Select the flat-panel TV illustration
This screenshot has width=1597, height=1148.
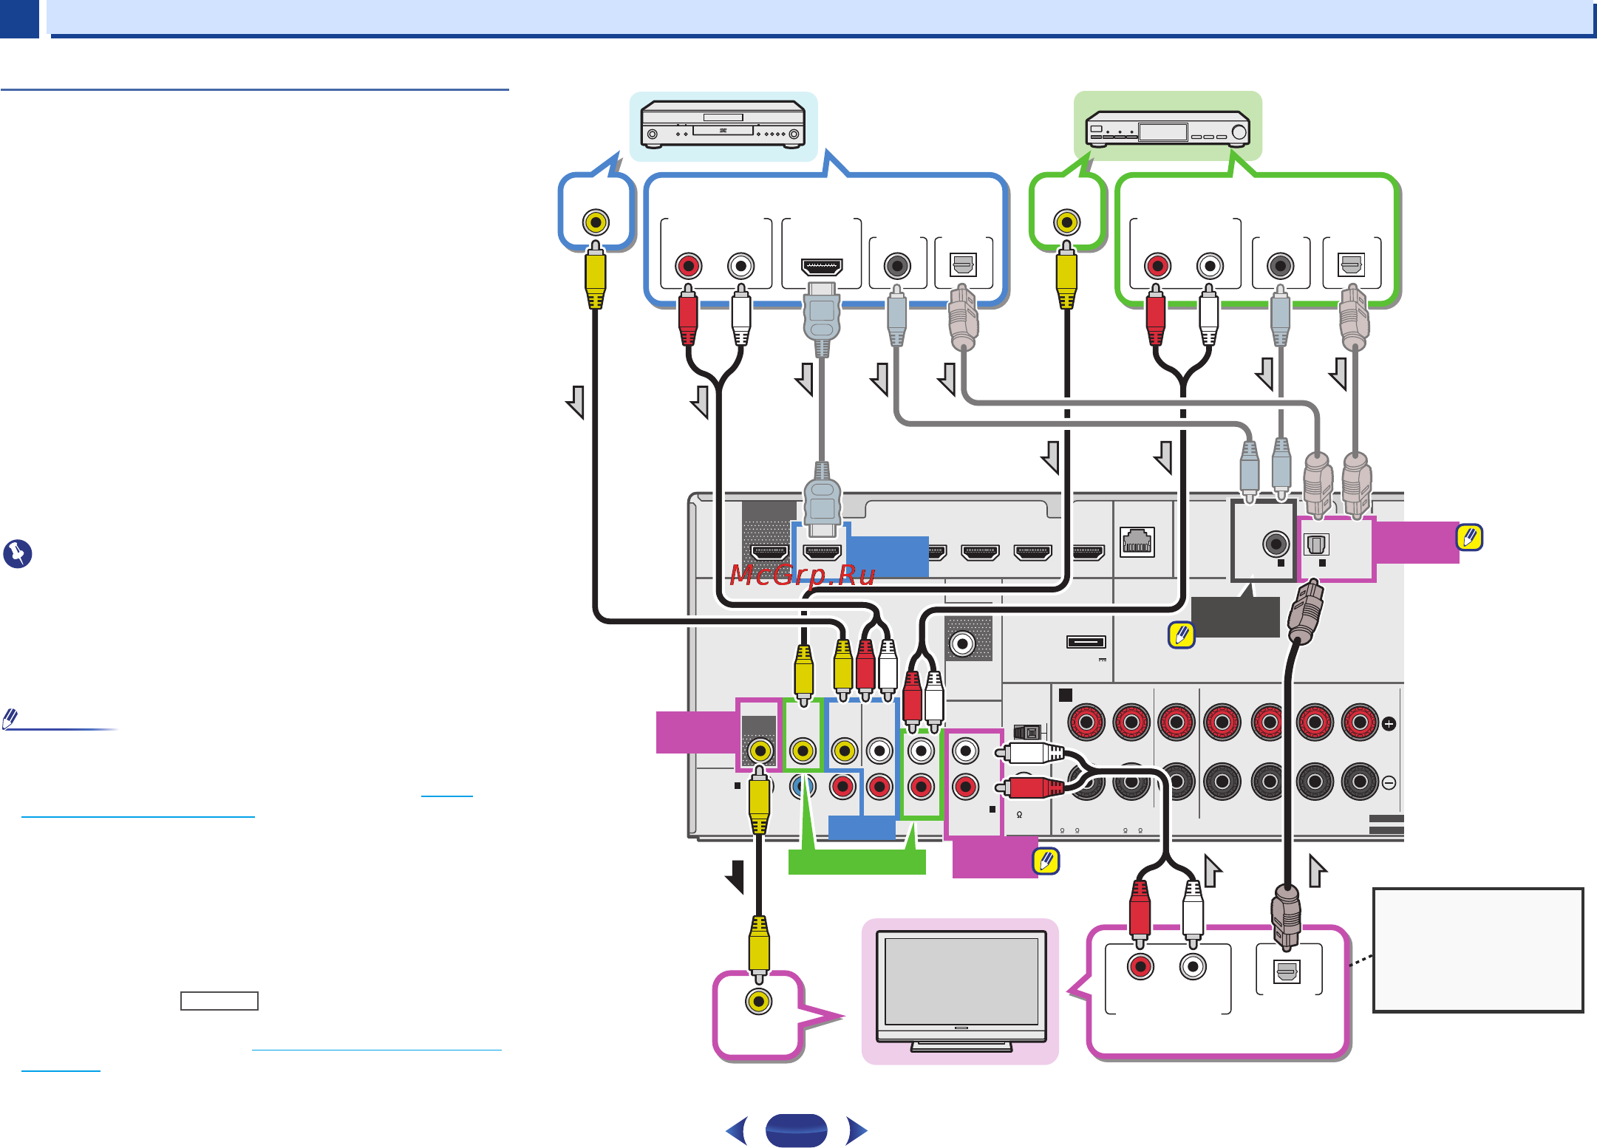coord(961,991)
